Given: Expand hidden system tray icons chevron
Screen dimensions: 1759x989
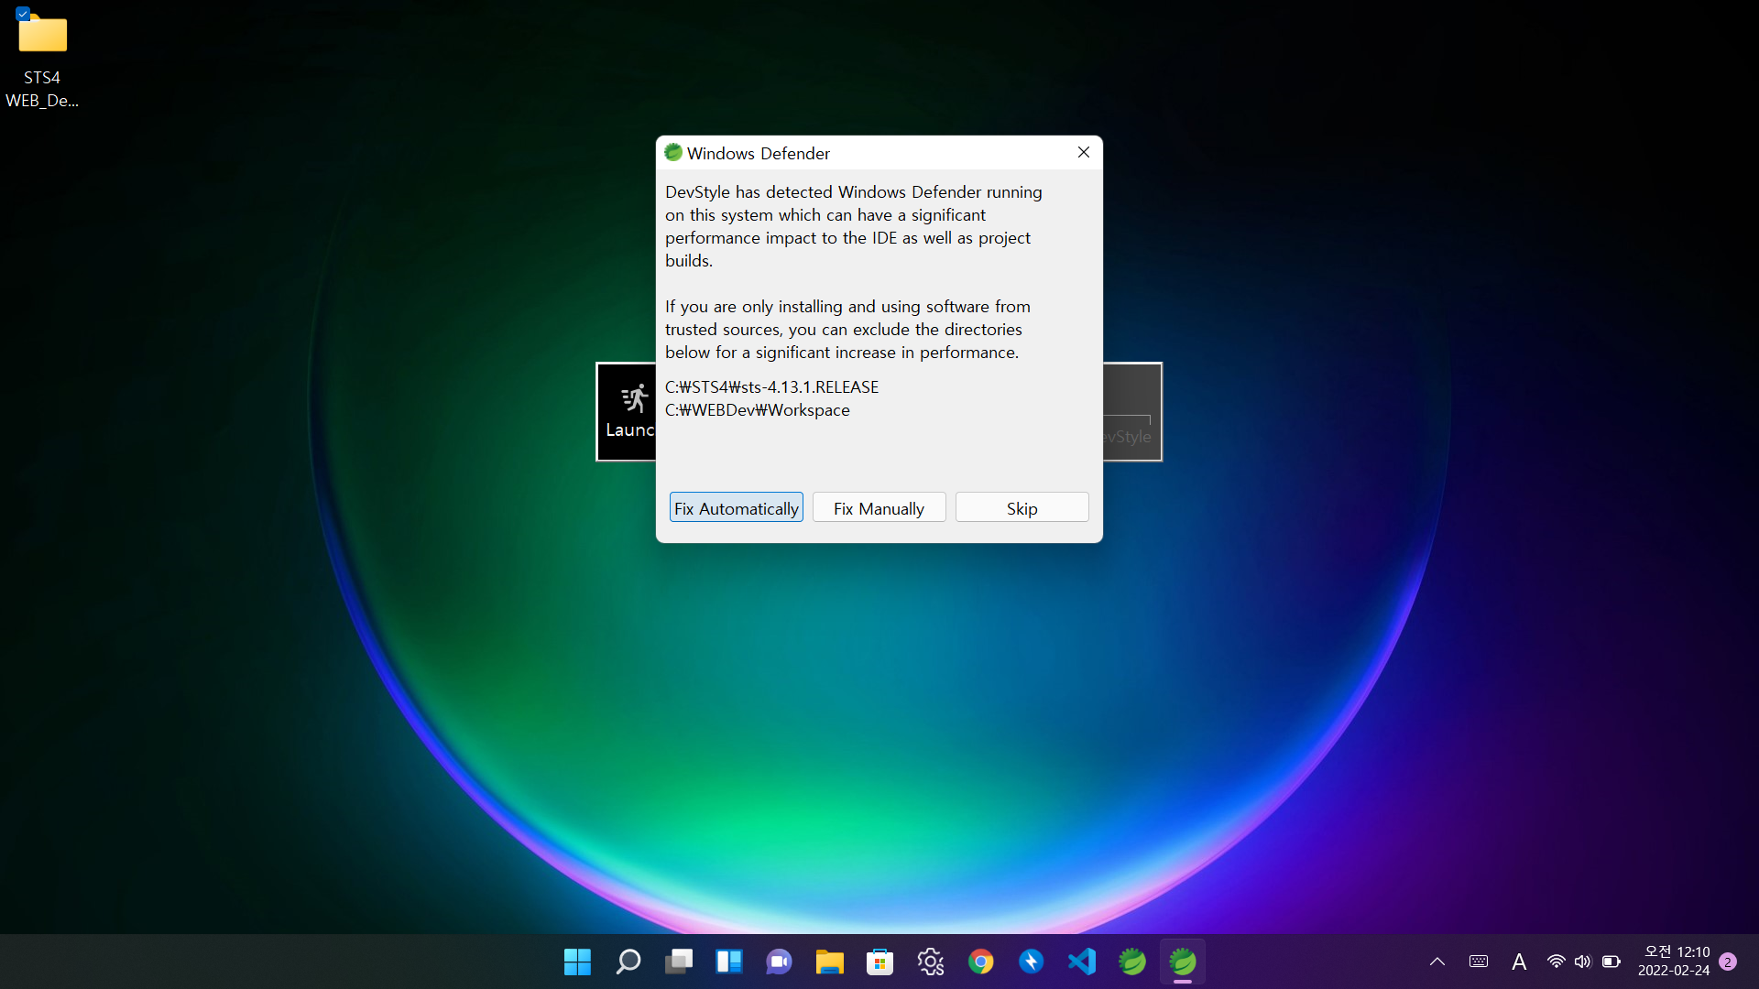Looking at the screenshot, I should coord(1437,962).
